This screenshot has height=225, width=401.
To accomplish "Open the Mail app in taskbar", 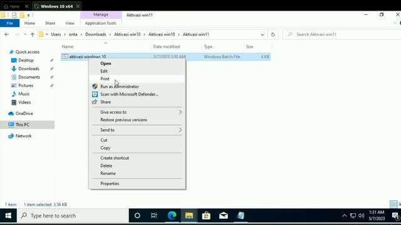I will tap(223, 216).
